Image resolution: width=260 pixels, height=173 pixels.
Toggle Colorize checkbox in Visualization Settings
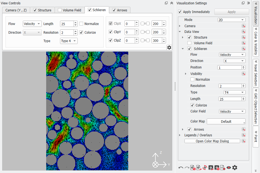[192, 105]
